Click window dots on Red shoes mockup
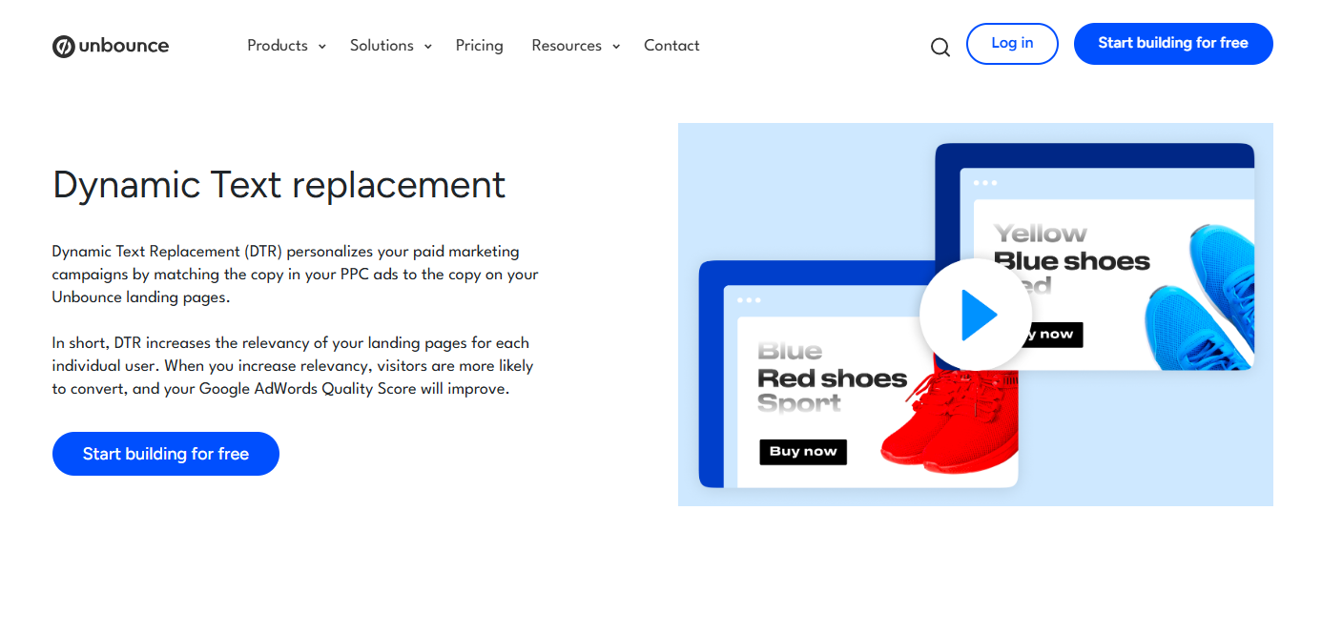The width and height of the screenshot is (1322, 633). point(749,300)
